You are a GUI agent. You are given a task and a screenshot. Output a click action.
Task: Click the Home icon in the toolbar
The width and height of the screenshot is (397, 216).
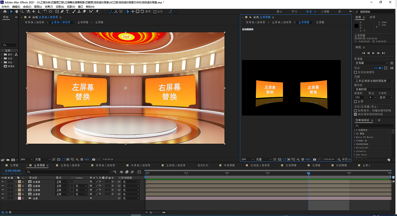pos(5,11)
